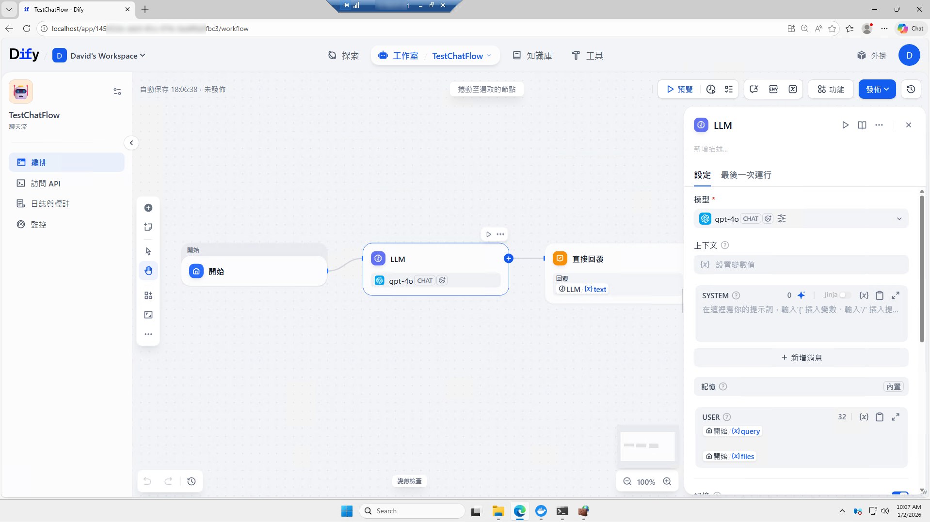Open David's Workspace switcher dropdown
This screenshot has height=522, width=930.
pos(99,56)
